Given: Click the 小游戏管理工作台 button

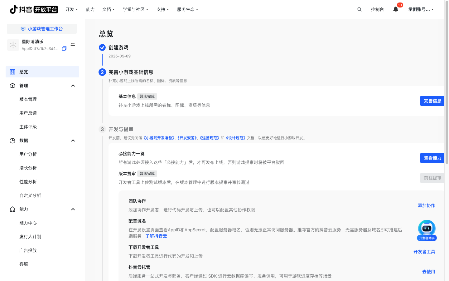Looking at the screenshot, I should click(x=42, y=29).
